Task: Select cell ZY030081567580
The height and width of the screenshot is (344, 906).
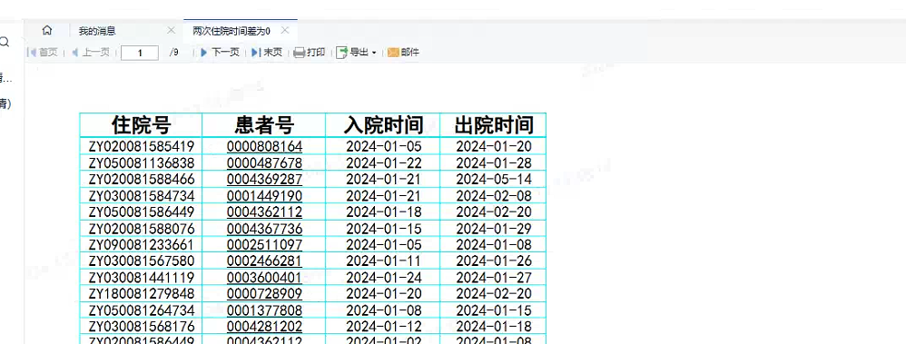Action: click(141, 261)
